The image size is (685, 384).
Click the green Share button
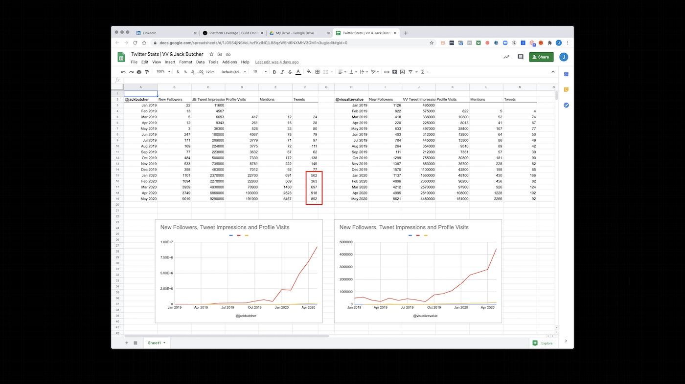pos(541,57)
